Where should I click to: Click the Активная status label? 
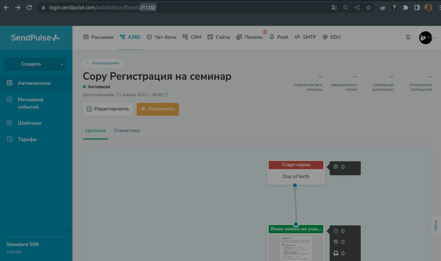[96, 87]
